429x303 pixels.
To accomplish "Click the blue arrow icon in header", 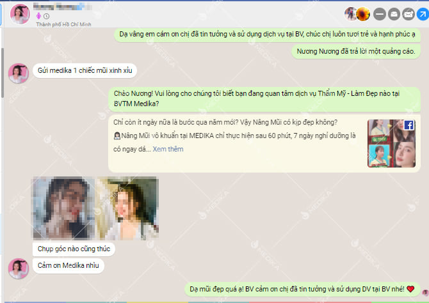I will pyautogui.click(x=422, y=13).
